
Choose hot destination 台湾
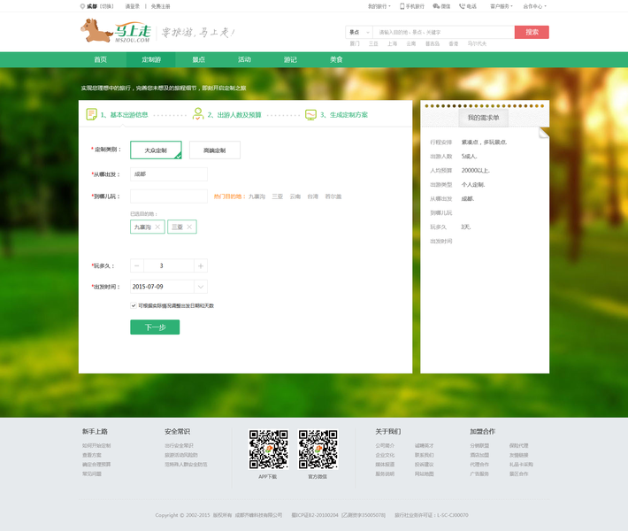tap(313, 196)
